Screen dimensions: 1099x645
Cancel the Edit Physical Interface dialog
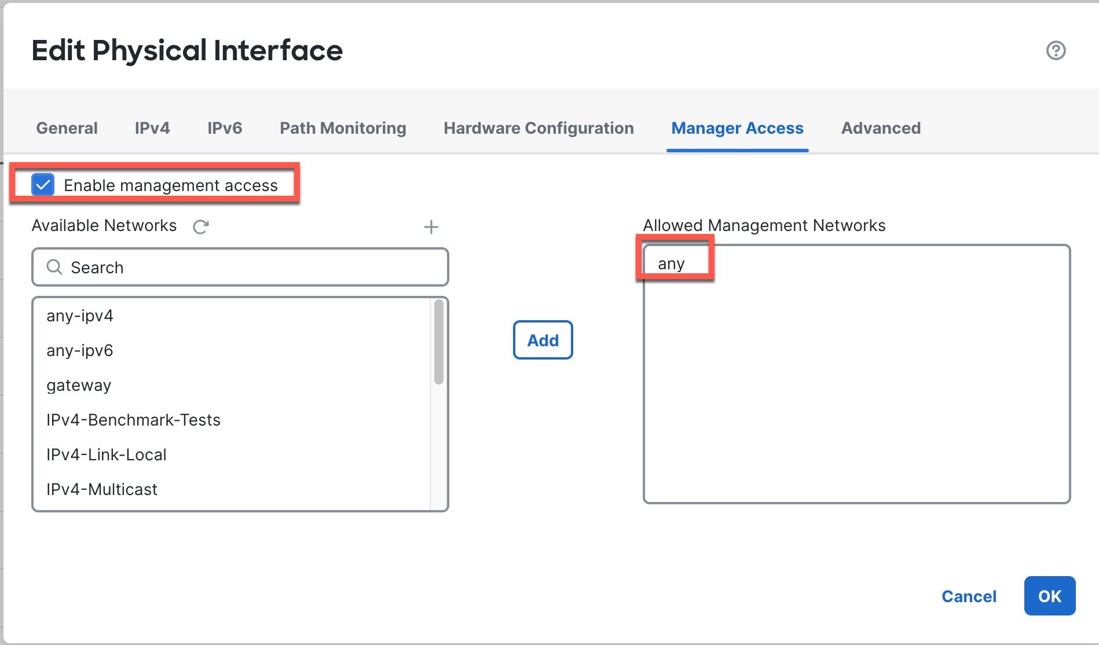(x=969, y=596)
